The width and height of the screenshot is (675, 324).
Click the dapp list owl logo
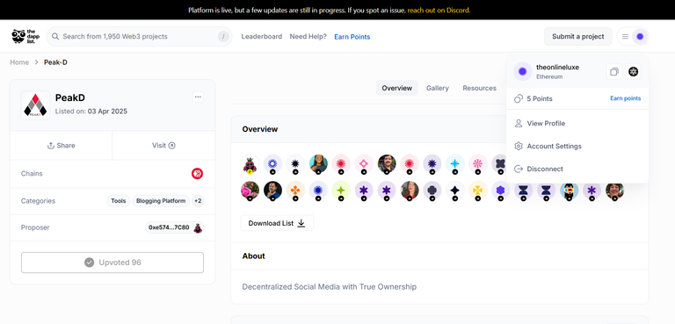[25, 37]
